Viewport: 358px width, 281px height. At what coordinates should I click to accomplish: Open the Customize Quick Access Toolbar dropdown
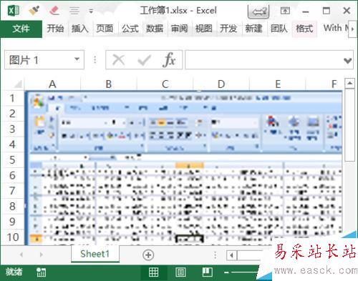(x=91, y=11)
